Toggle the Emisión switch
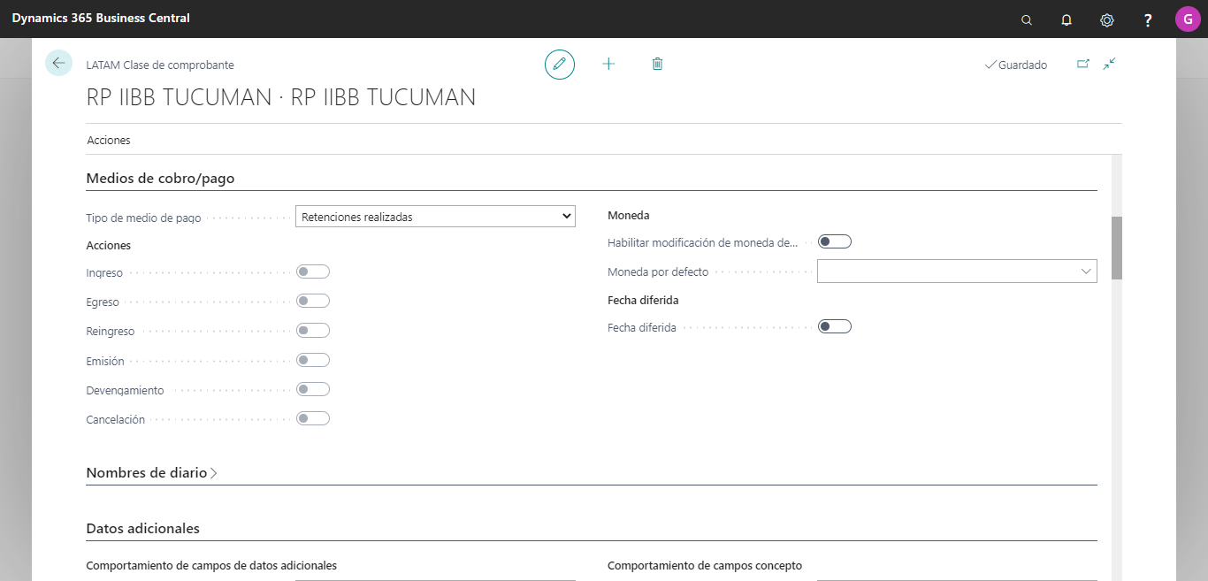Viewport: 1208px width, 581px height. tap(313, 360)
